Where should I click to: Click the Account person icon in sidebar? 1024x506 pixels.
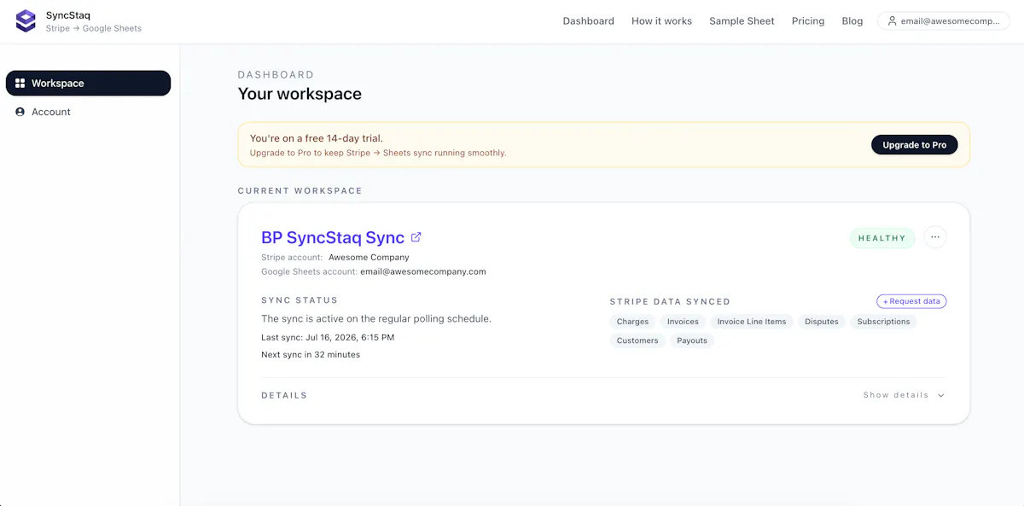20,112
